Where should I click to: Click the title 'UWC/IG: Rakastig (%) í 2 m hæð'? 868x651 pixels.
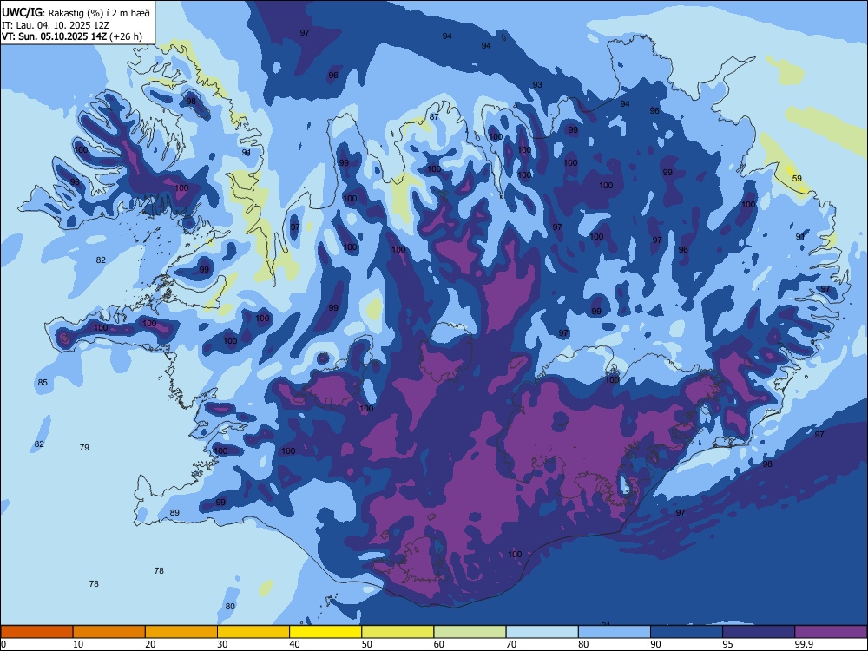pos(76,13)
